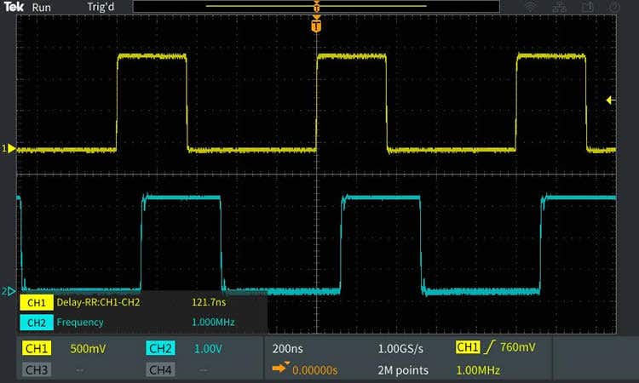Open the CH2 Frequency measurement label
The image size is (639, 383).
[80, 322]
